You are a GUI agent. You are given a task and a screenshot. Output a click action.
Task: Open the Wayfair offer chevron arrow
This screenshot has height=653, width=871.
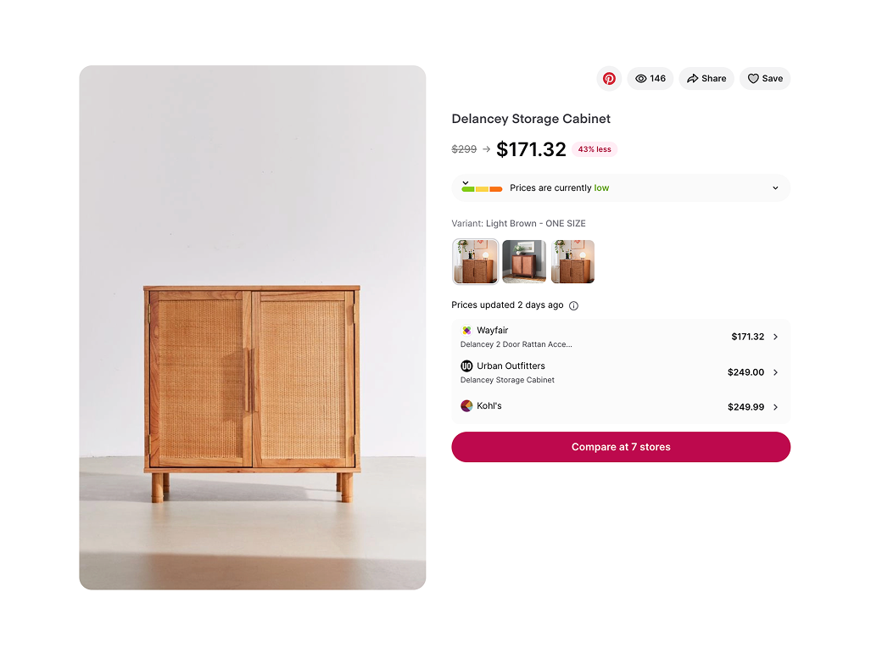click(x=775, y=337)
